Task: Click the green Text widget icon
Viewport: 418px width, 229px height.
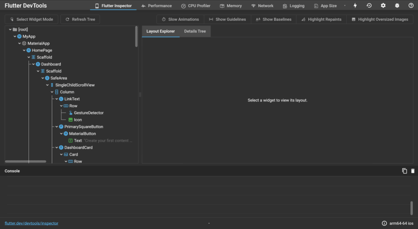Action: (x=71, y=140)
